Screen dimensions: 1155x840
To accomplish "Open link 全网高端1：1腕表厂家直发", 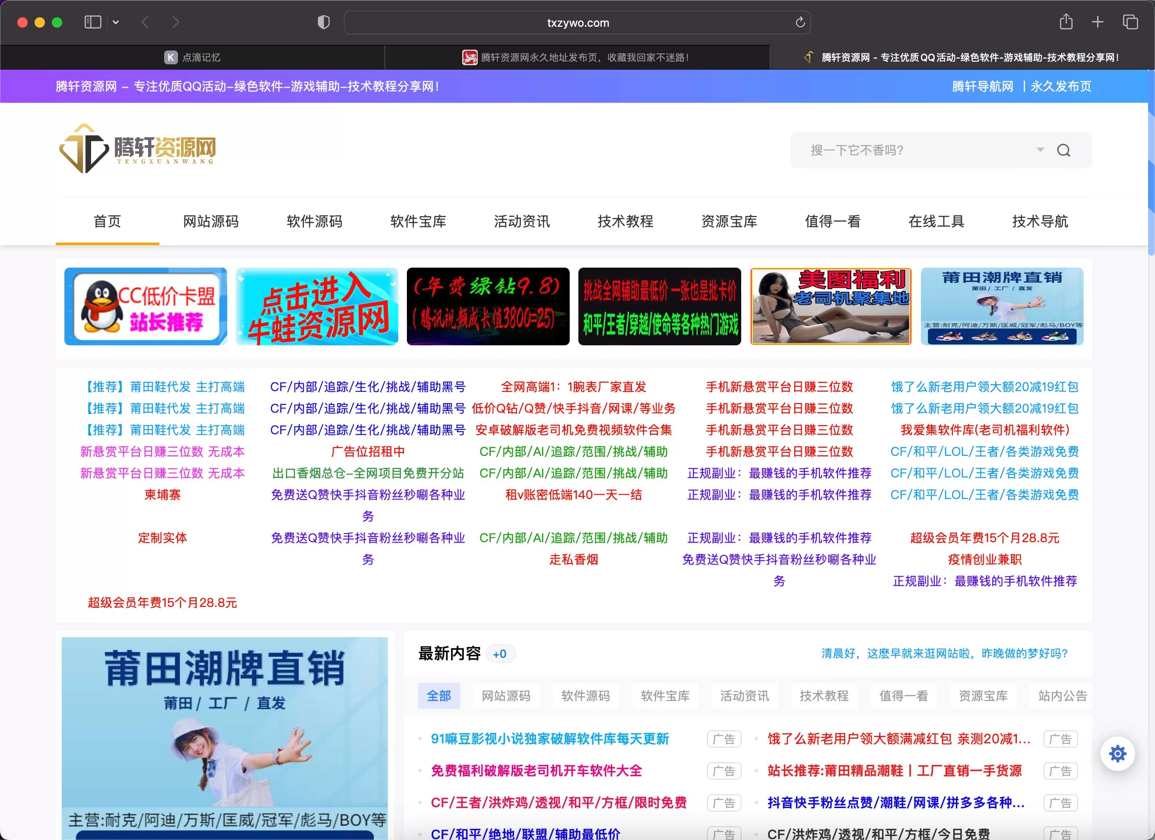I will point(574,387).
